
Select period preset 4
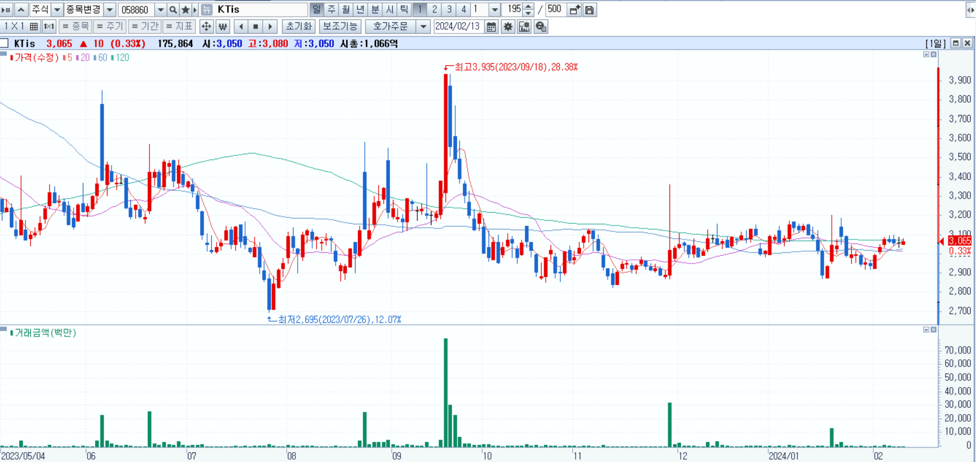coord(463,10)
